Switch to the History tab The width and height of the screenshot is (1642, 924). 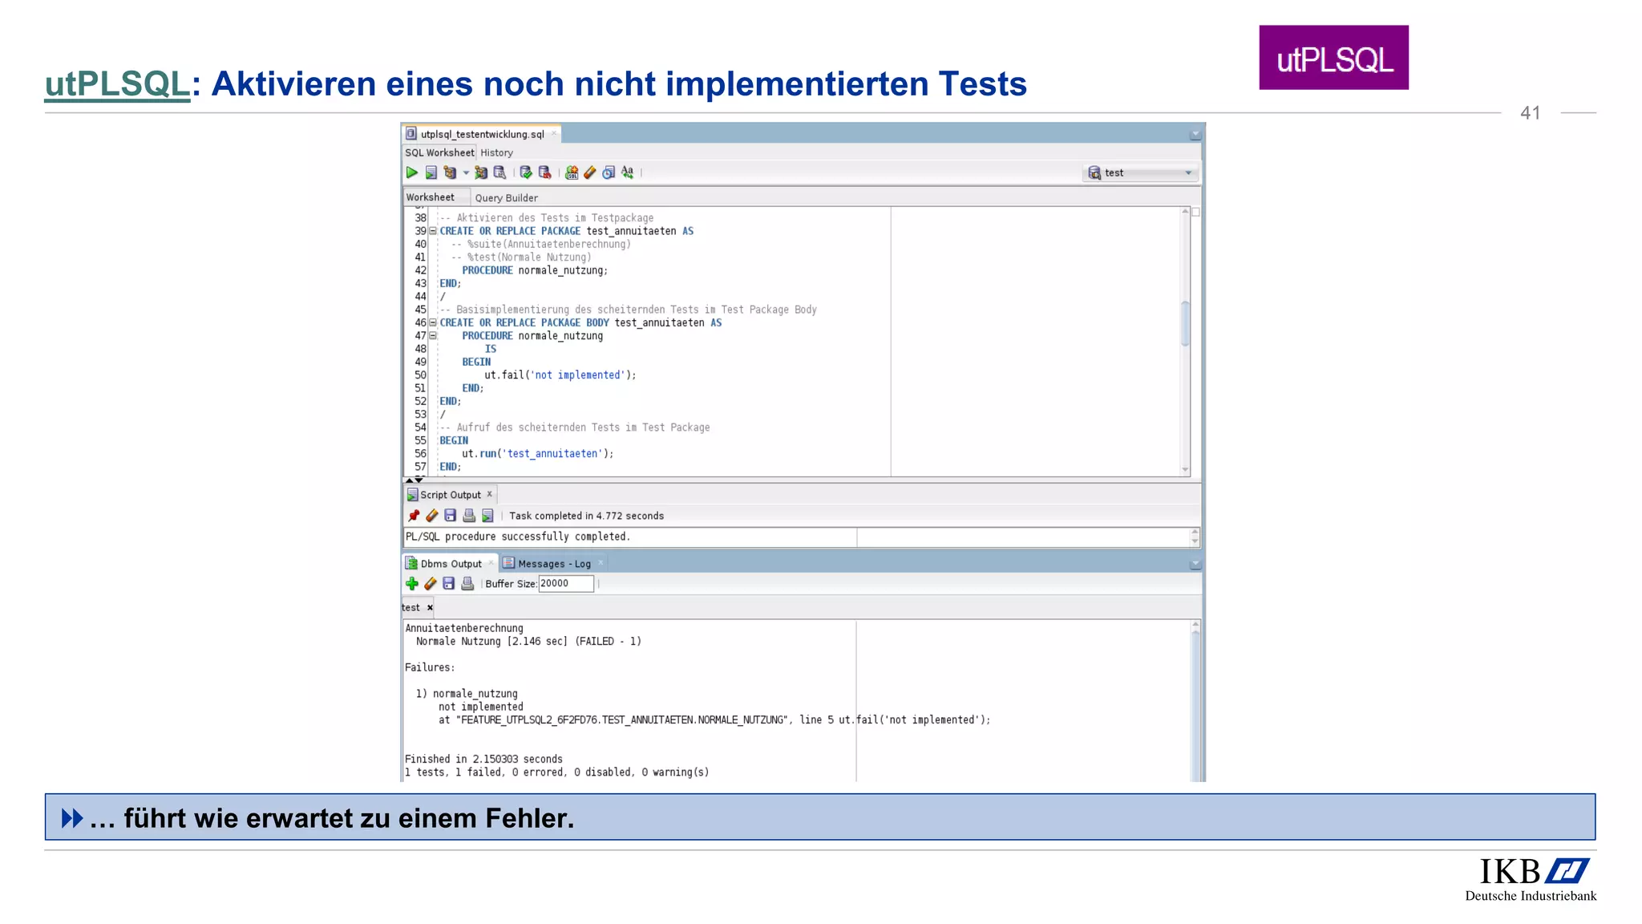tap(497, 152)
